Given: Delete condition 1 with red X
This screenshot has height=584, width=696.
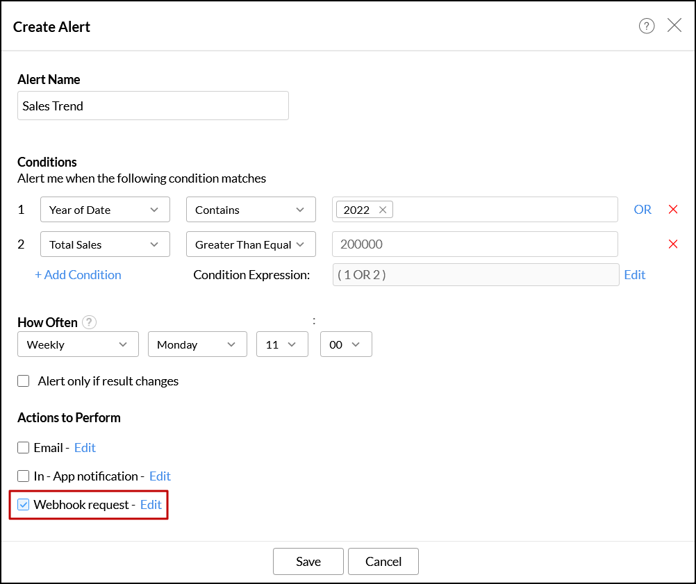Looking at the screenshot, I should pos(672,210).
